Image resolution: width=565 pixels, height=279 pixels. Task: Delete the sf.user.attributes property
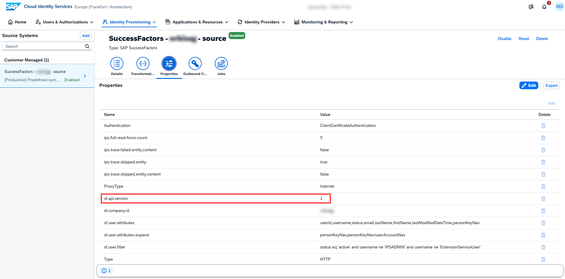pyautogui.click(x=543, y=223)
